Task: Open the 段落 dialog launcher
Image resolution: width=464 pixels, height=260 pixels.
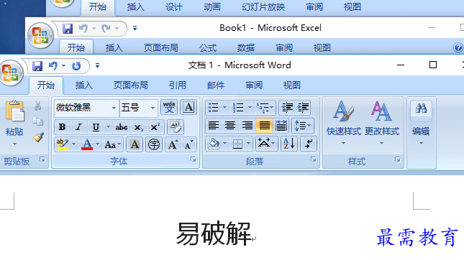Action: (314, 159)
